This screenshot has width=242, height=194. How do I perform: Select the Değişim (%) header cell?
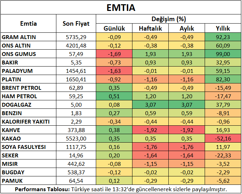pyautogui.click(x=168, y=19)
